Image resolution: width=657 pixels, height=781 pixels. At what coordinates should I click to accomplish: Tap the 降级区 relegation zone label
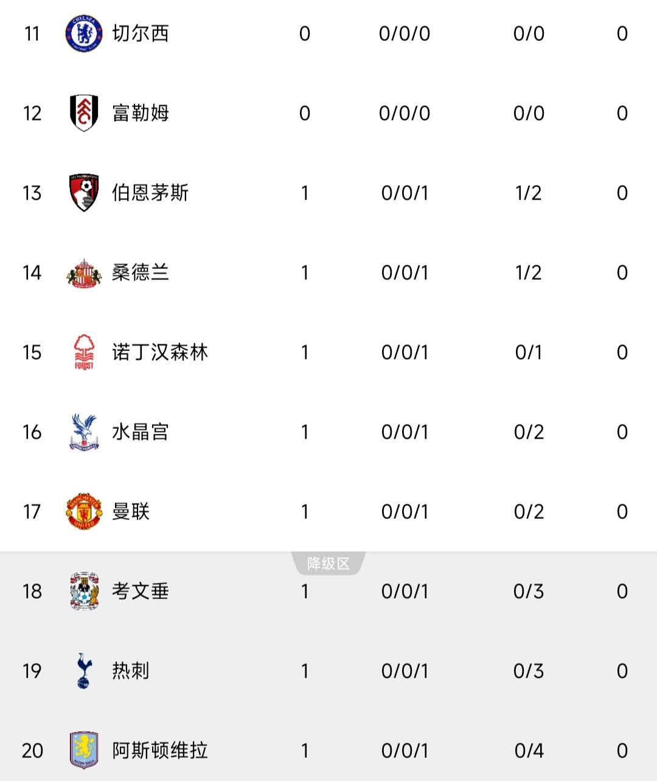328,564
